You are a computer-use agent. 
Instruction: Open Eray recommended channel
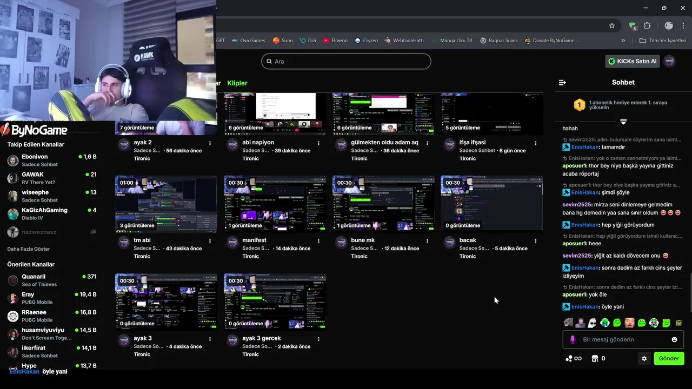pyautogui.click(x=52, y=298)
